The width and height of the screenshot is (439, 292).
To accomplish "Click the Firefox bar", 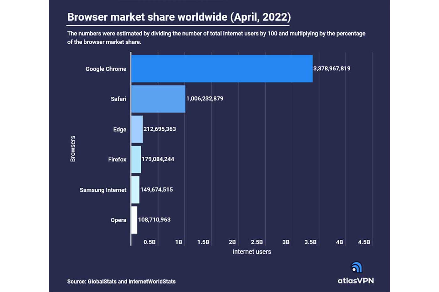I will (136, 159).
